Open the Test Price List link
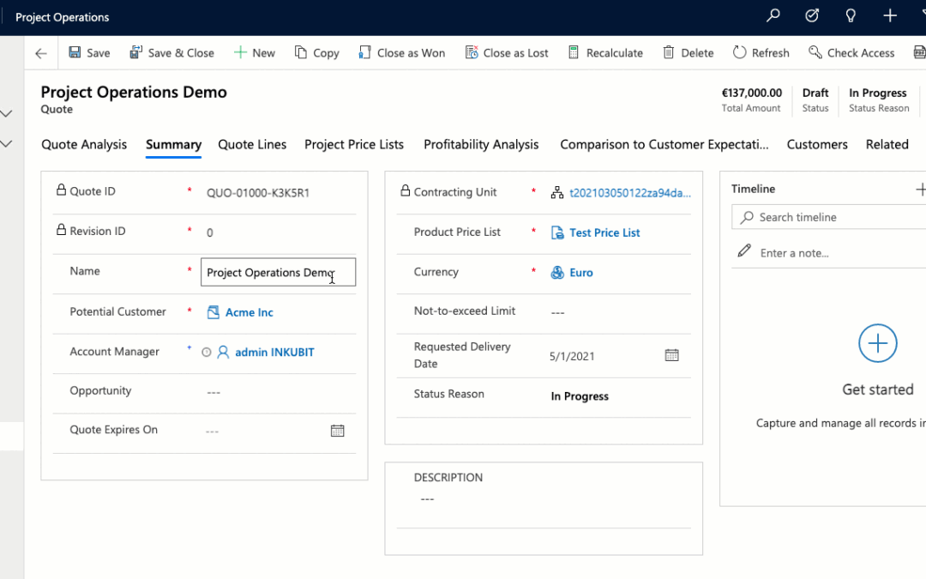926x579 pixels. pos(604,232)
